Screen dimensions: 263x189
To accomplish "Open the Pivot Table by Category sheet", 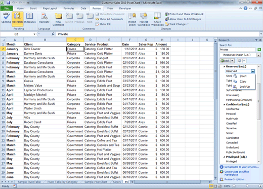I will pos(62,182).
